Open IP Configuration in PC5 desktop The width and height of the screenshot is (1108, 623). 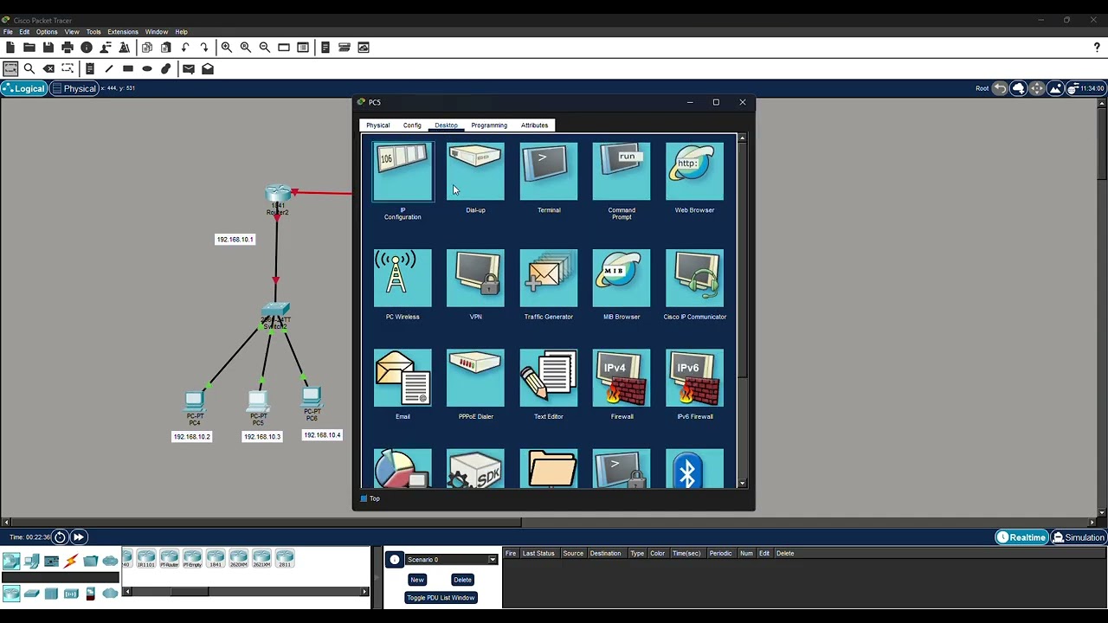pyautogui.click(x=403, y=172)
